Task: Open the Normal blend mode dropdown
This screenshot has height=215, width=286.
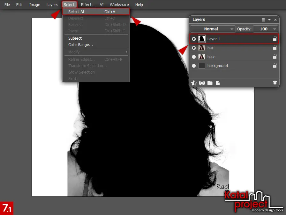Action: tap(212, 29)
